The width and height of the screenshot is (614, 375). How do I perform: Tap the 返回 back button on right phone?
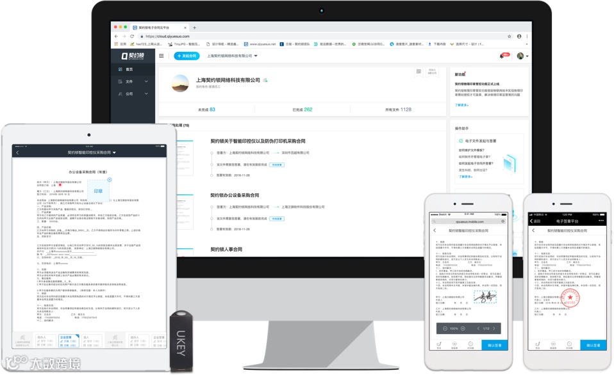tap(535, 221)
